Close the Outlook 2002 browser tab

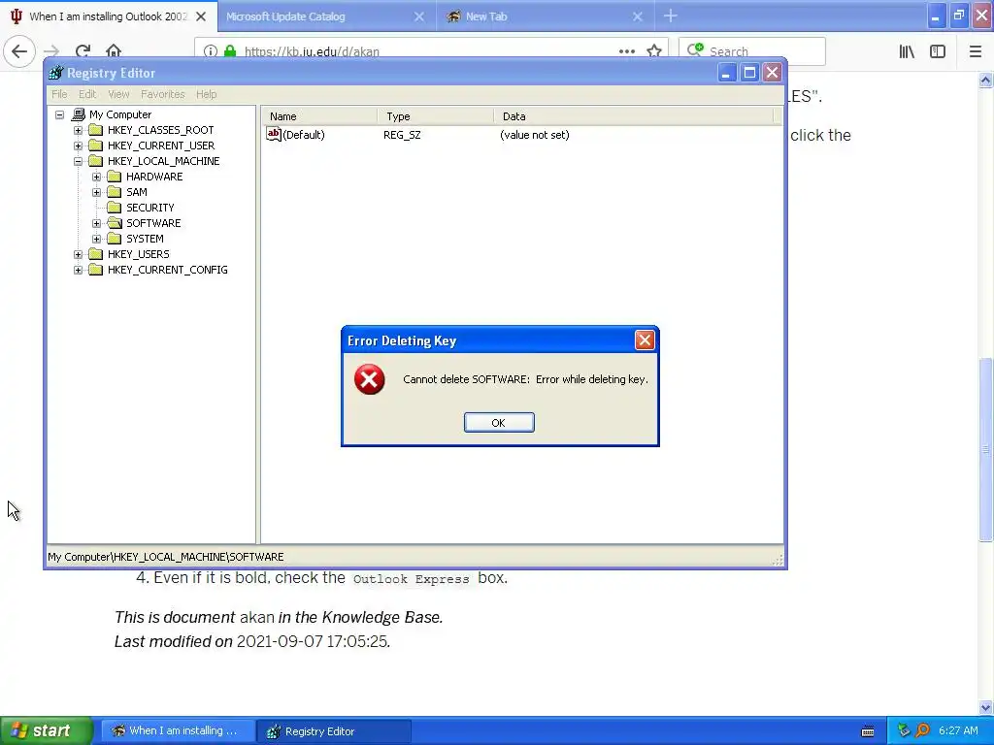click(201, 16)
